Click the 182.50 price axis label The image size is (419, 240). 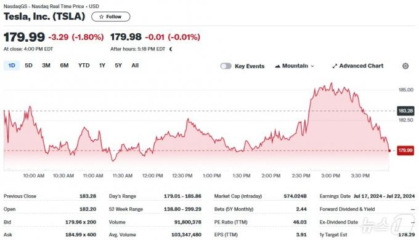406,120
